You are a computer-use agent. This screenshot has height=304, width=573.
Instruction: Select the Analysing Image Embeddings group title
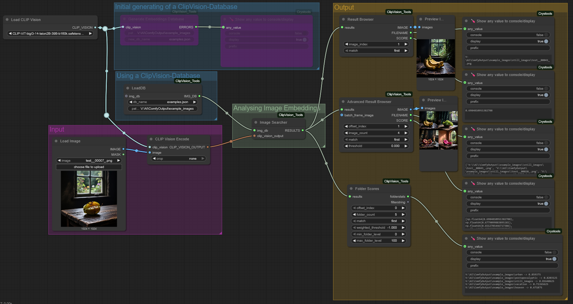coord(277,108)
